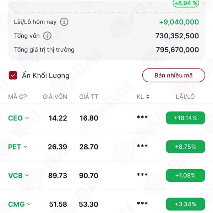Open the CEO stock ticker
The image size is (213, 213).
15,118
